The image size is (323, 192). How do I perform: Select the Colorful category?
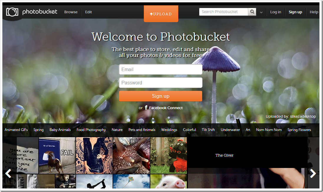189,130
